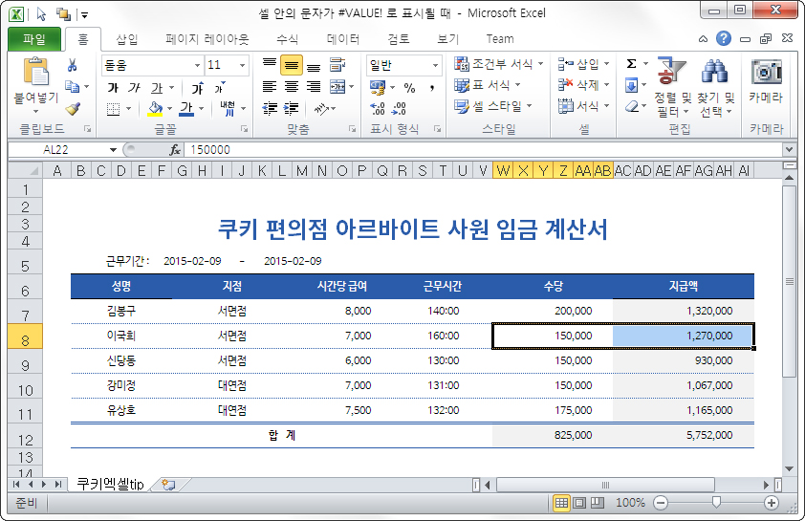The height and width of the screenshot is (521, 805).
Task: Zoom out with the minus button
Action: (x=661, y=503)
